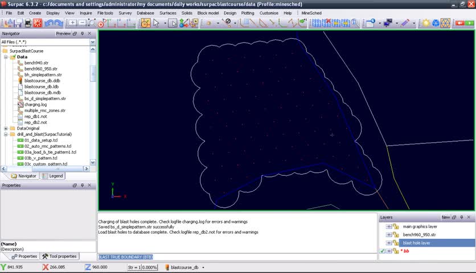Click the yellow sun lighting icon
Image resolution: width=476 pixels, height=273 pixels.
click(x=426, y=23)
